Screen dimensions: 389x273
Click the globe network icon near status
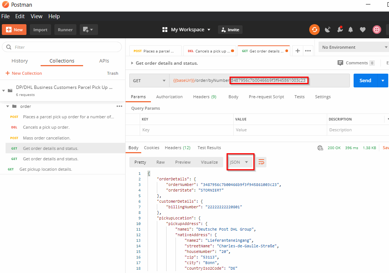(x=320, y=148)
